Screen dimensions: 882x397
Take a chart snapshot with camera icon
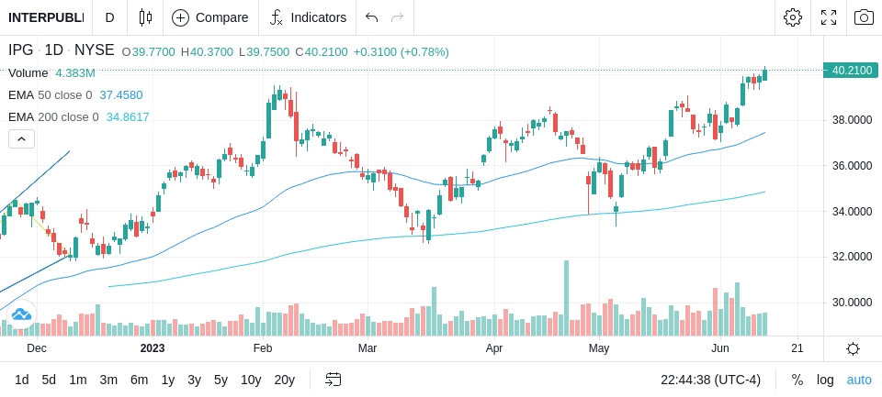864,17
